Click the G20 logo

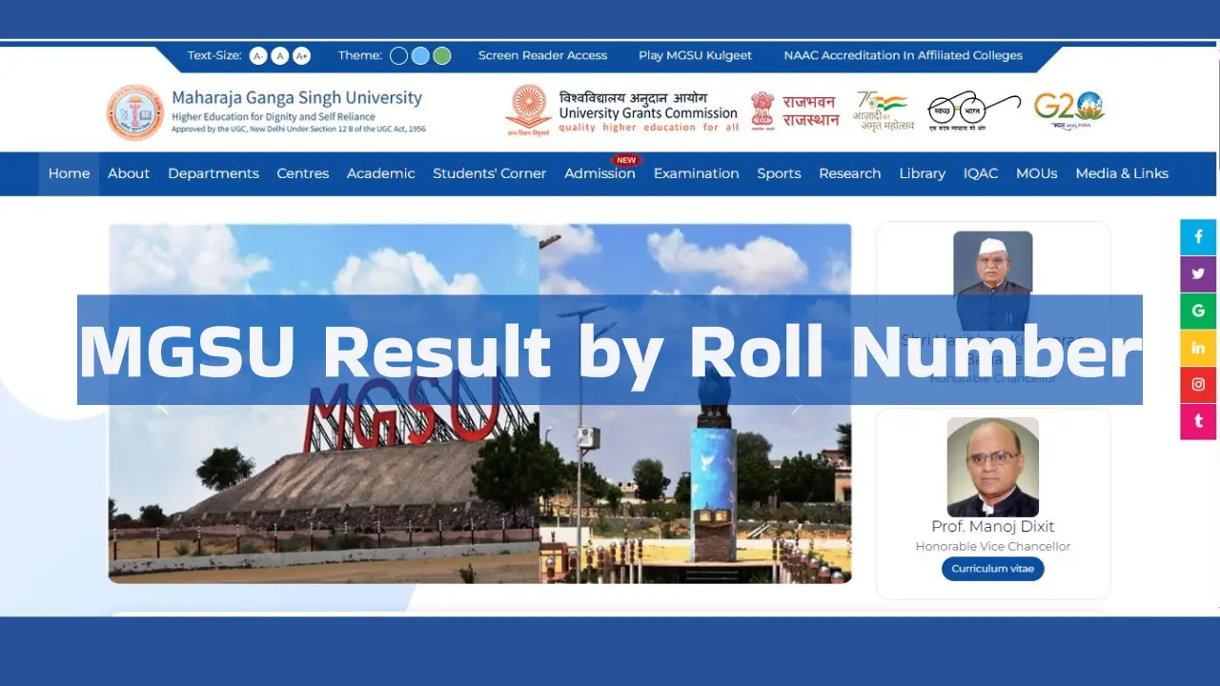[1068, 110]
